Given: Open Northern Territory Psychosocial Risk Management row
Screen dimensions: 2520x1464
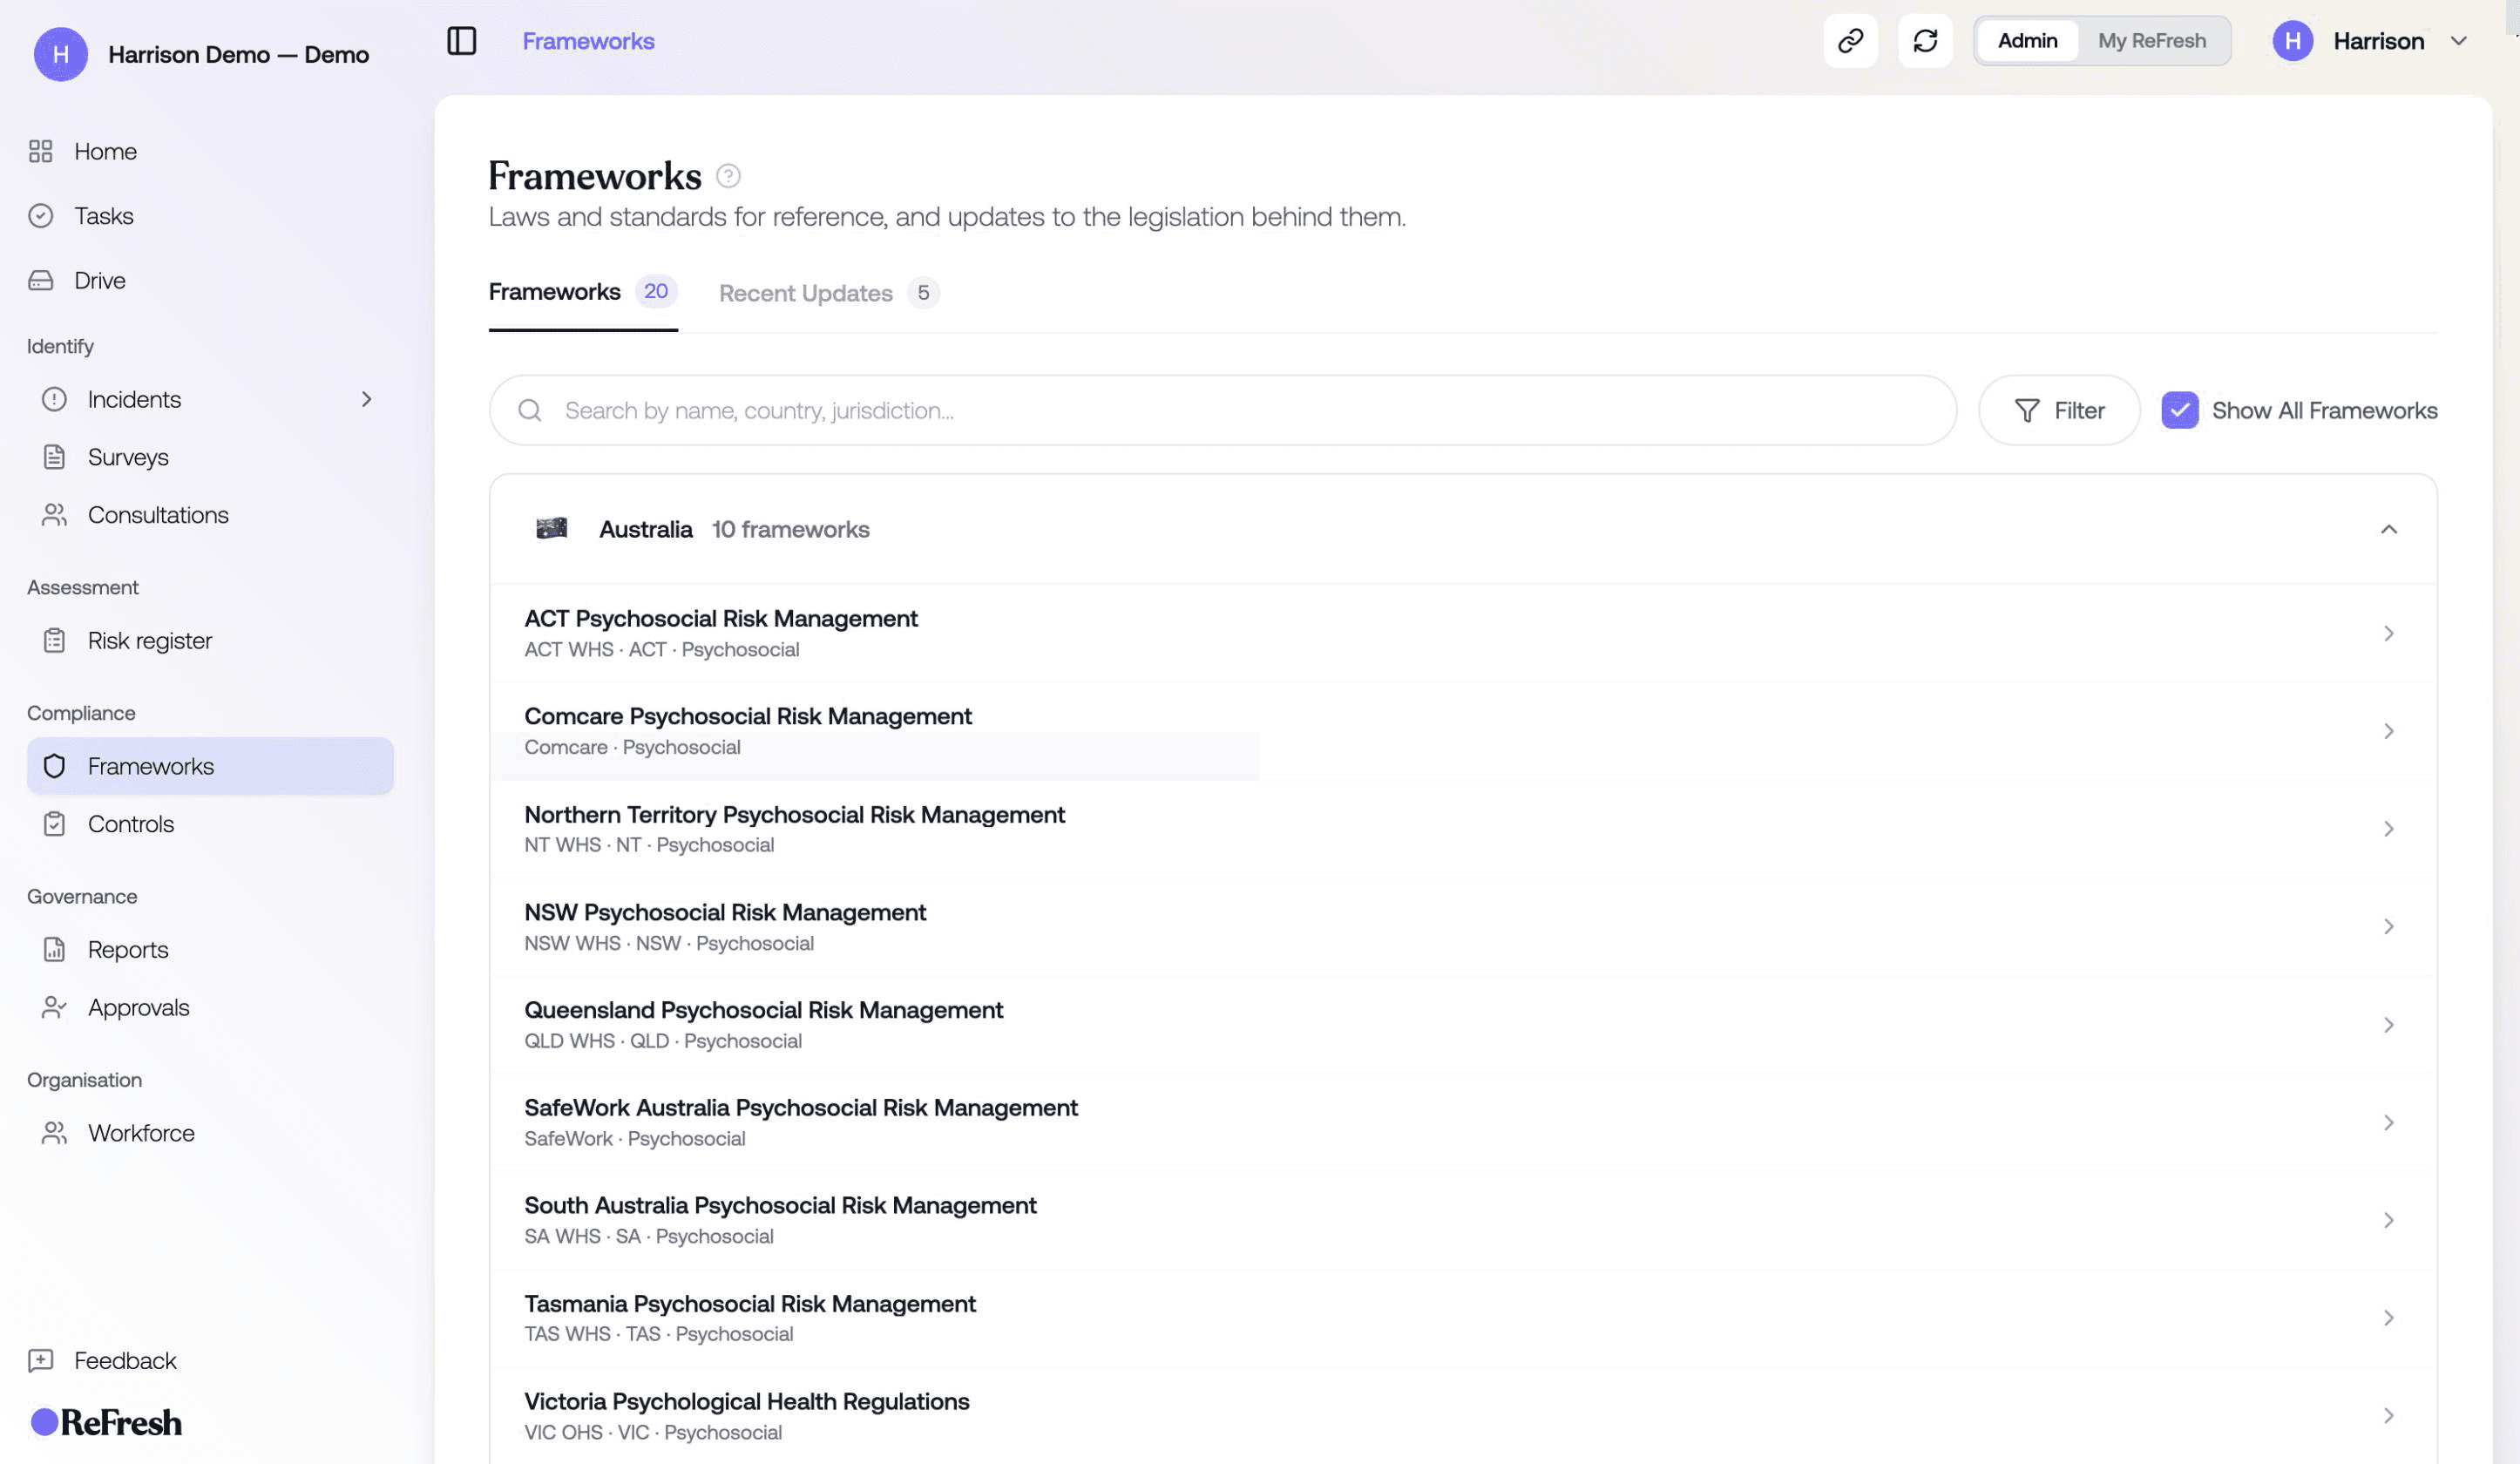Looking at the screenshot, I should [x=1463, y=829].
